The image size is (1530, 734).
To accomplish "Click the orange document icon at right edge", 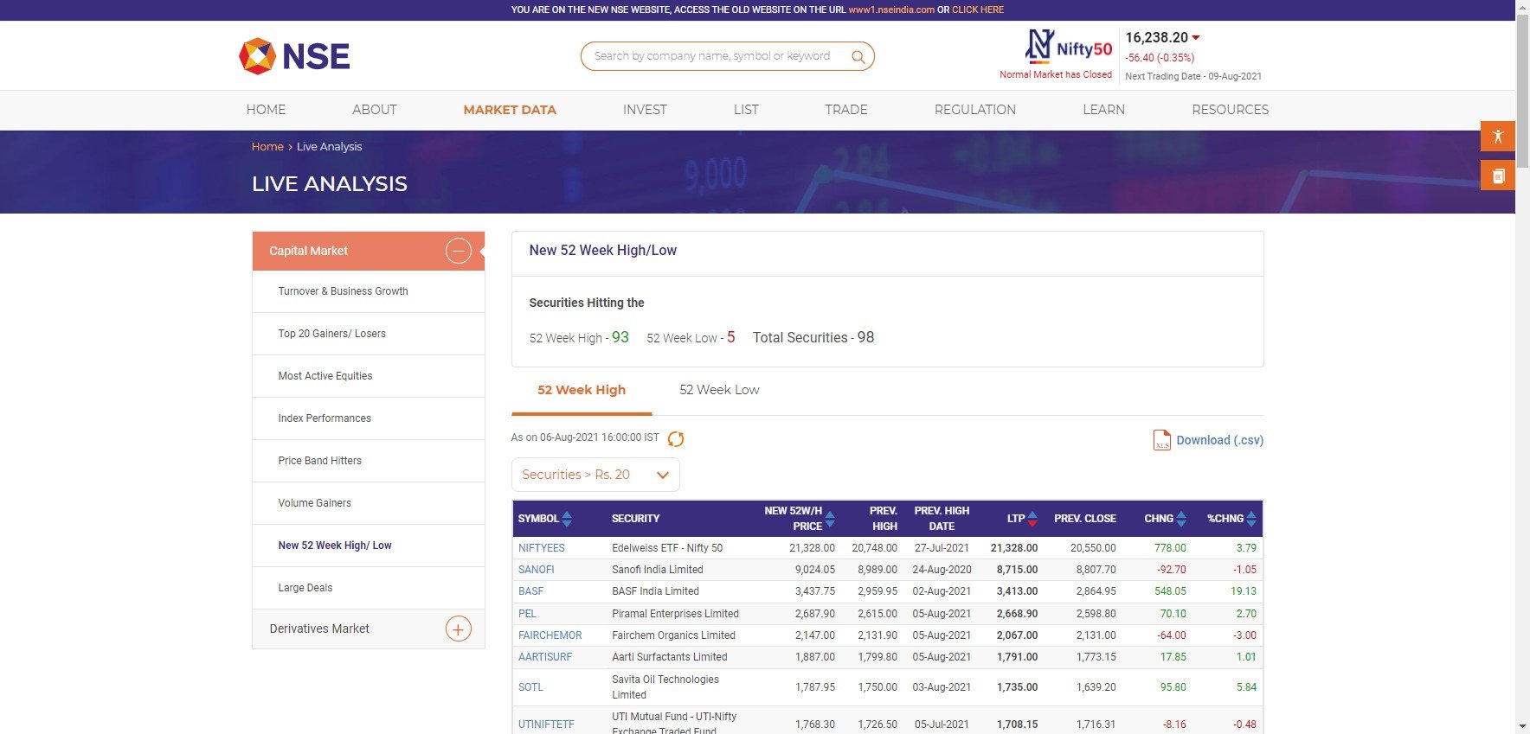I will coord(1498,176).
